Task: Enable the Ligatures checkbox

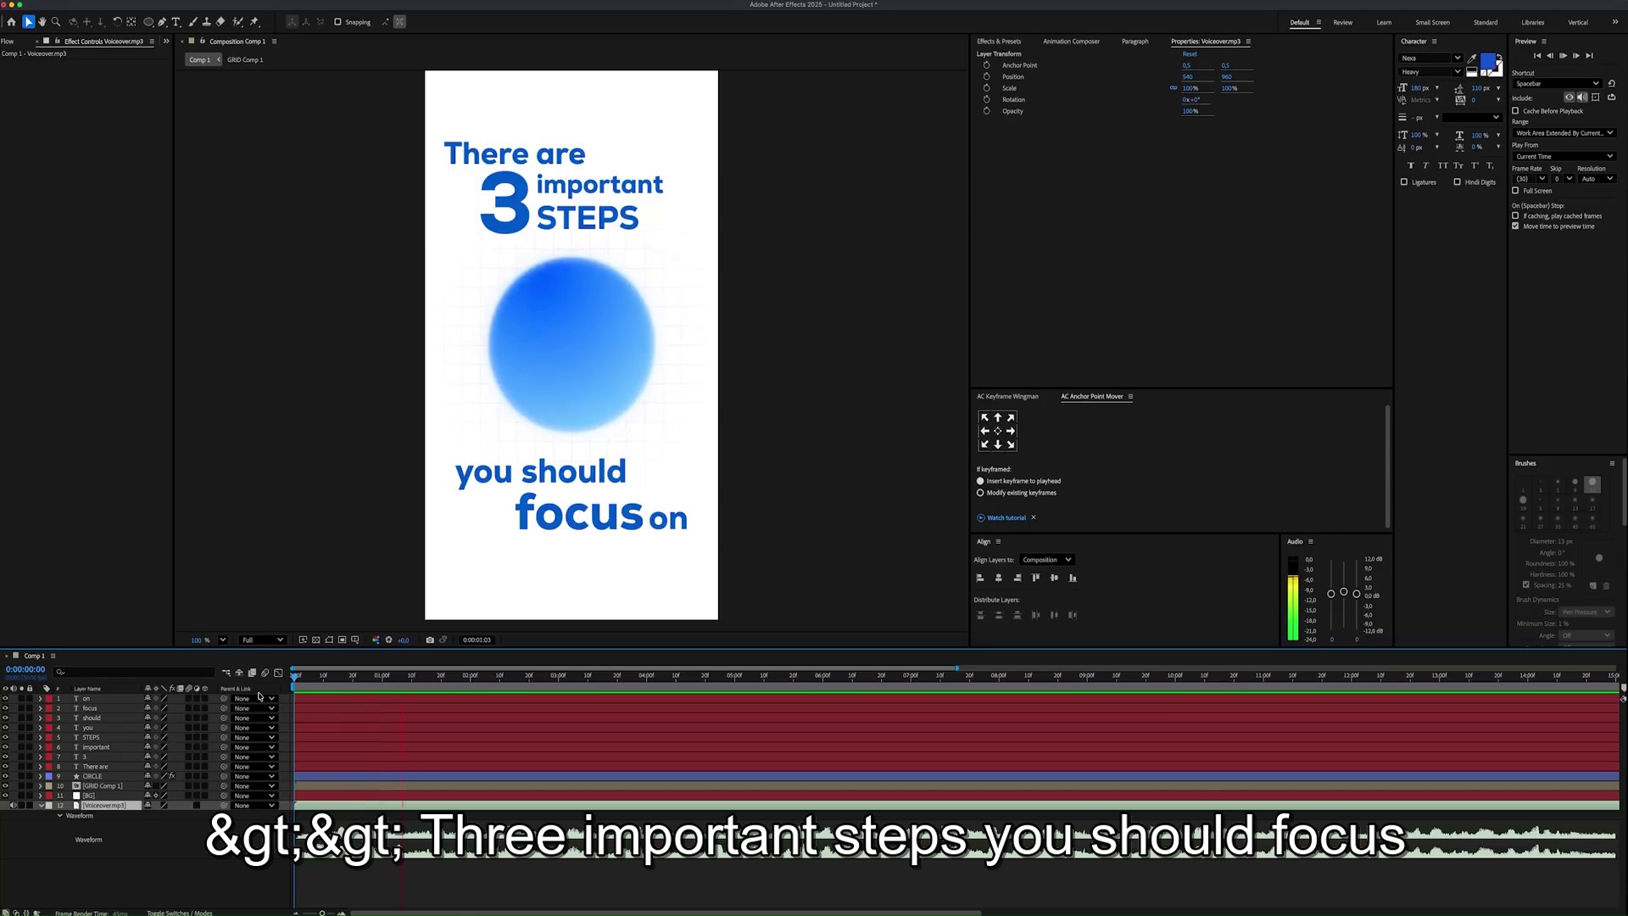Action: coord(1404,182)
